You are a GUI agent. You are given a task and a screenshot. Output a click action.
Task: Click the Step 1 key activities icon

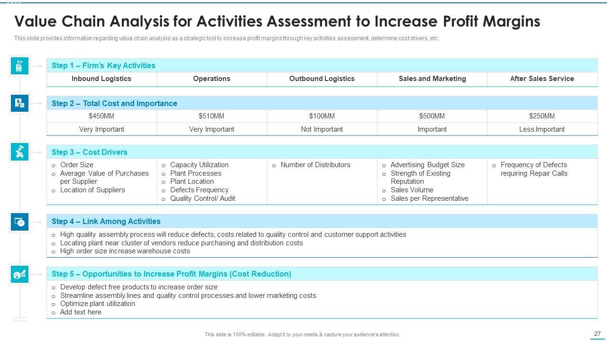tap(19, 66)
